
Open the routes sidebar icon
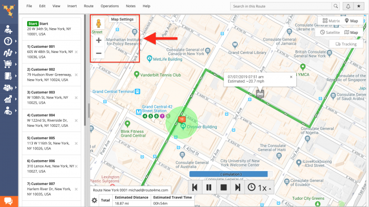(x=8, y=52)
